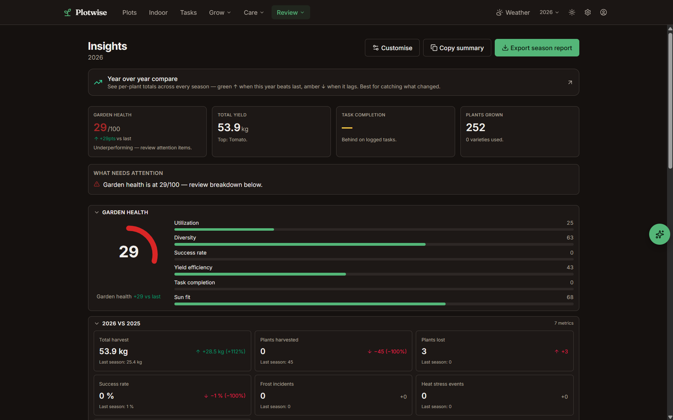The height and width of the screenshot is (420, 673).
Task: Click the scrollbar up arrow
Action: tap(670, 28)
